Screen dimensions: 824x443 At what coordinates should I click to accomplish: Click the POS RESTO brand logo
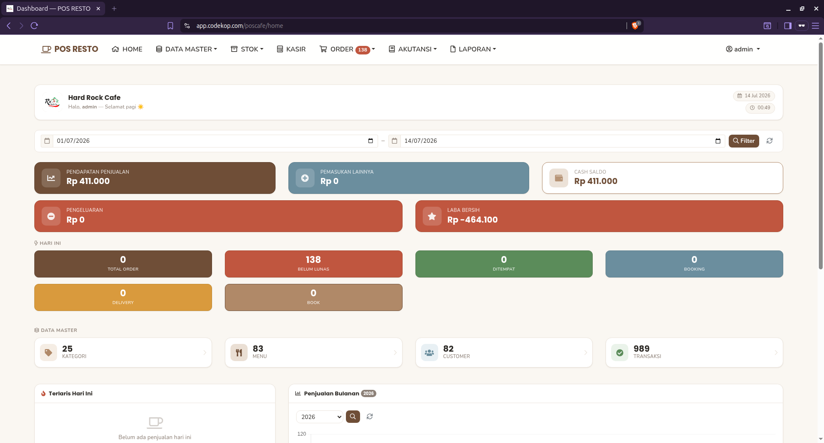tap(70, 49)
